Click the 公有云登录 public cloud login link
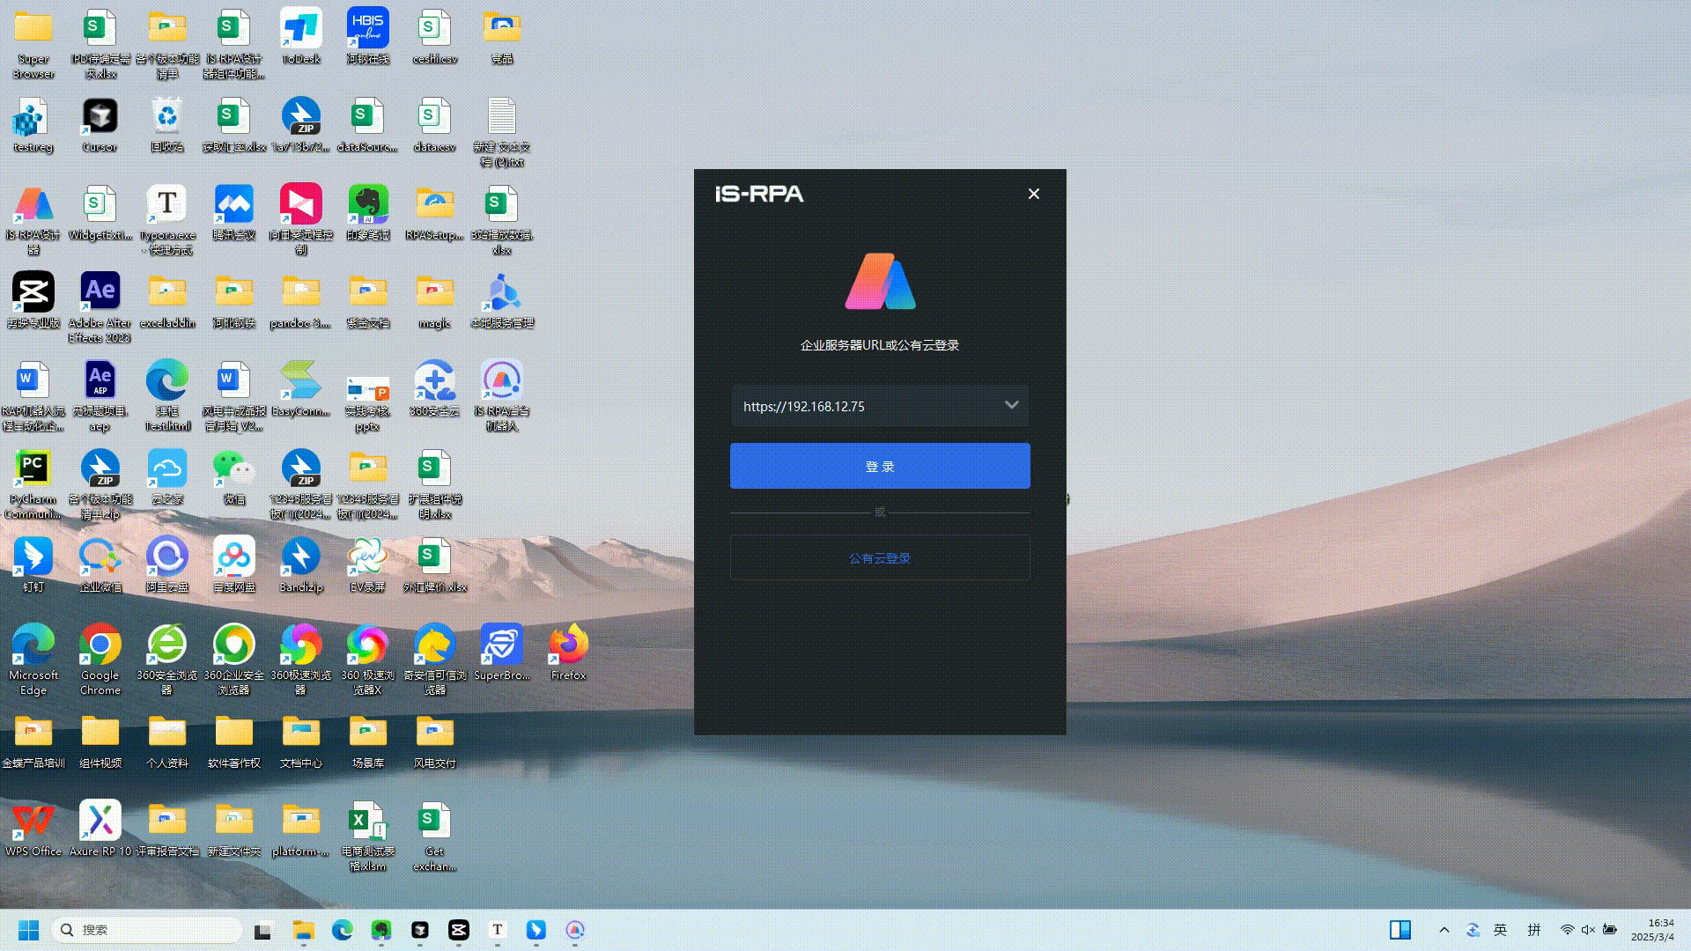 tap(879, 558)
